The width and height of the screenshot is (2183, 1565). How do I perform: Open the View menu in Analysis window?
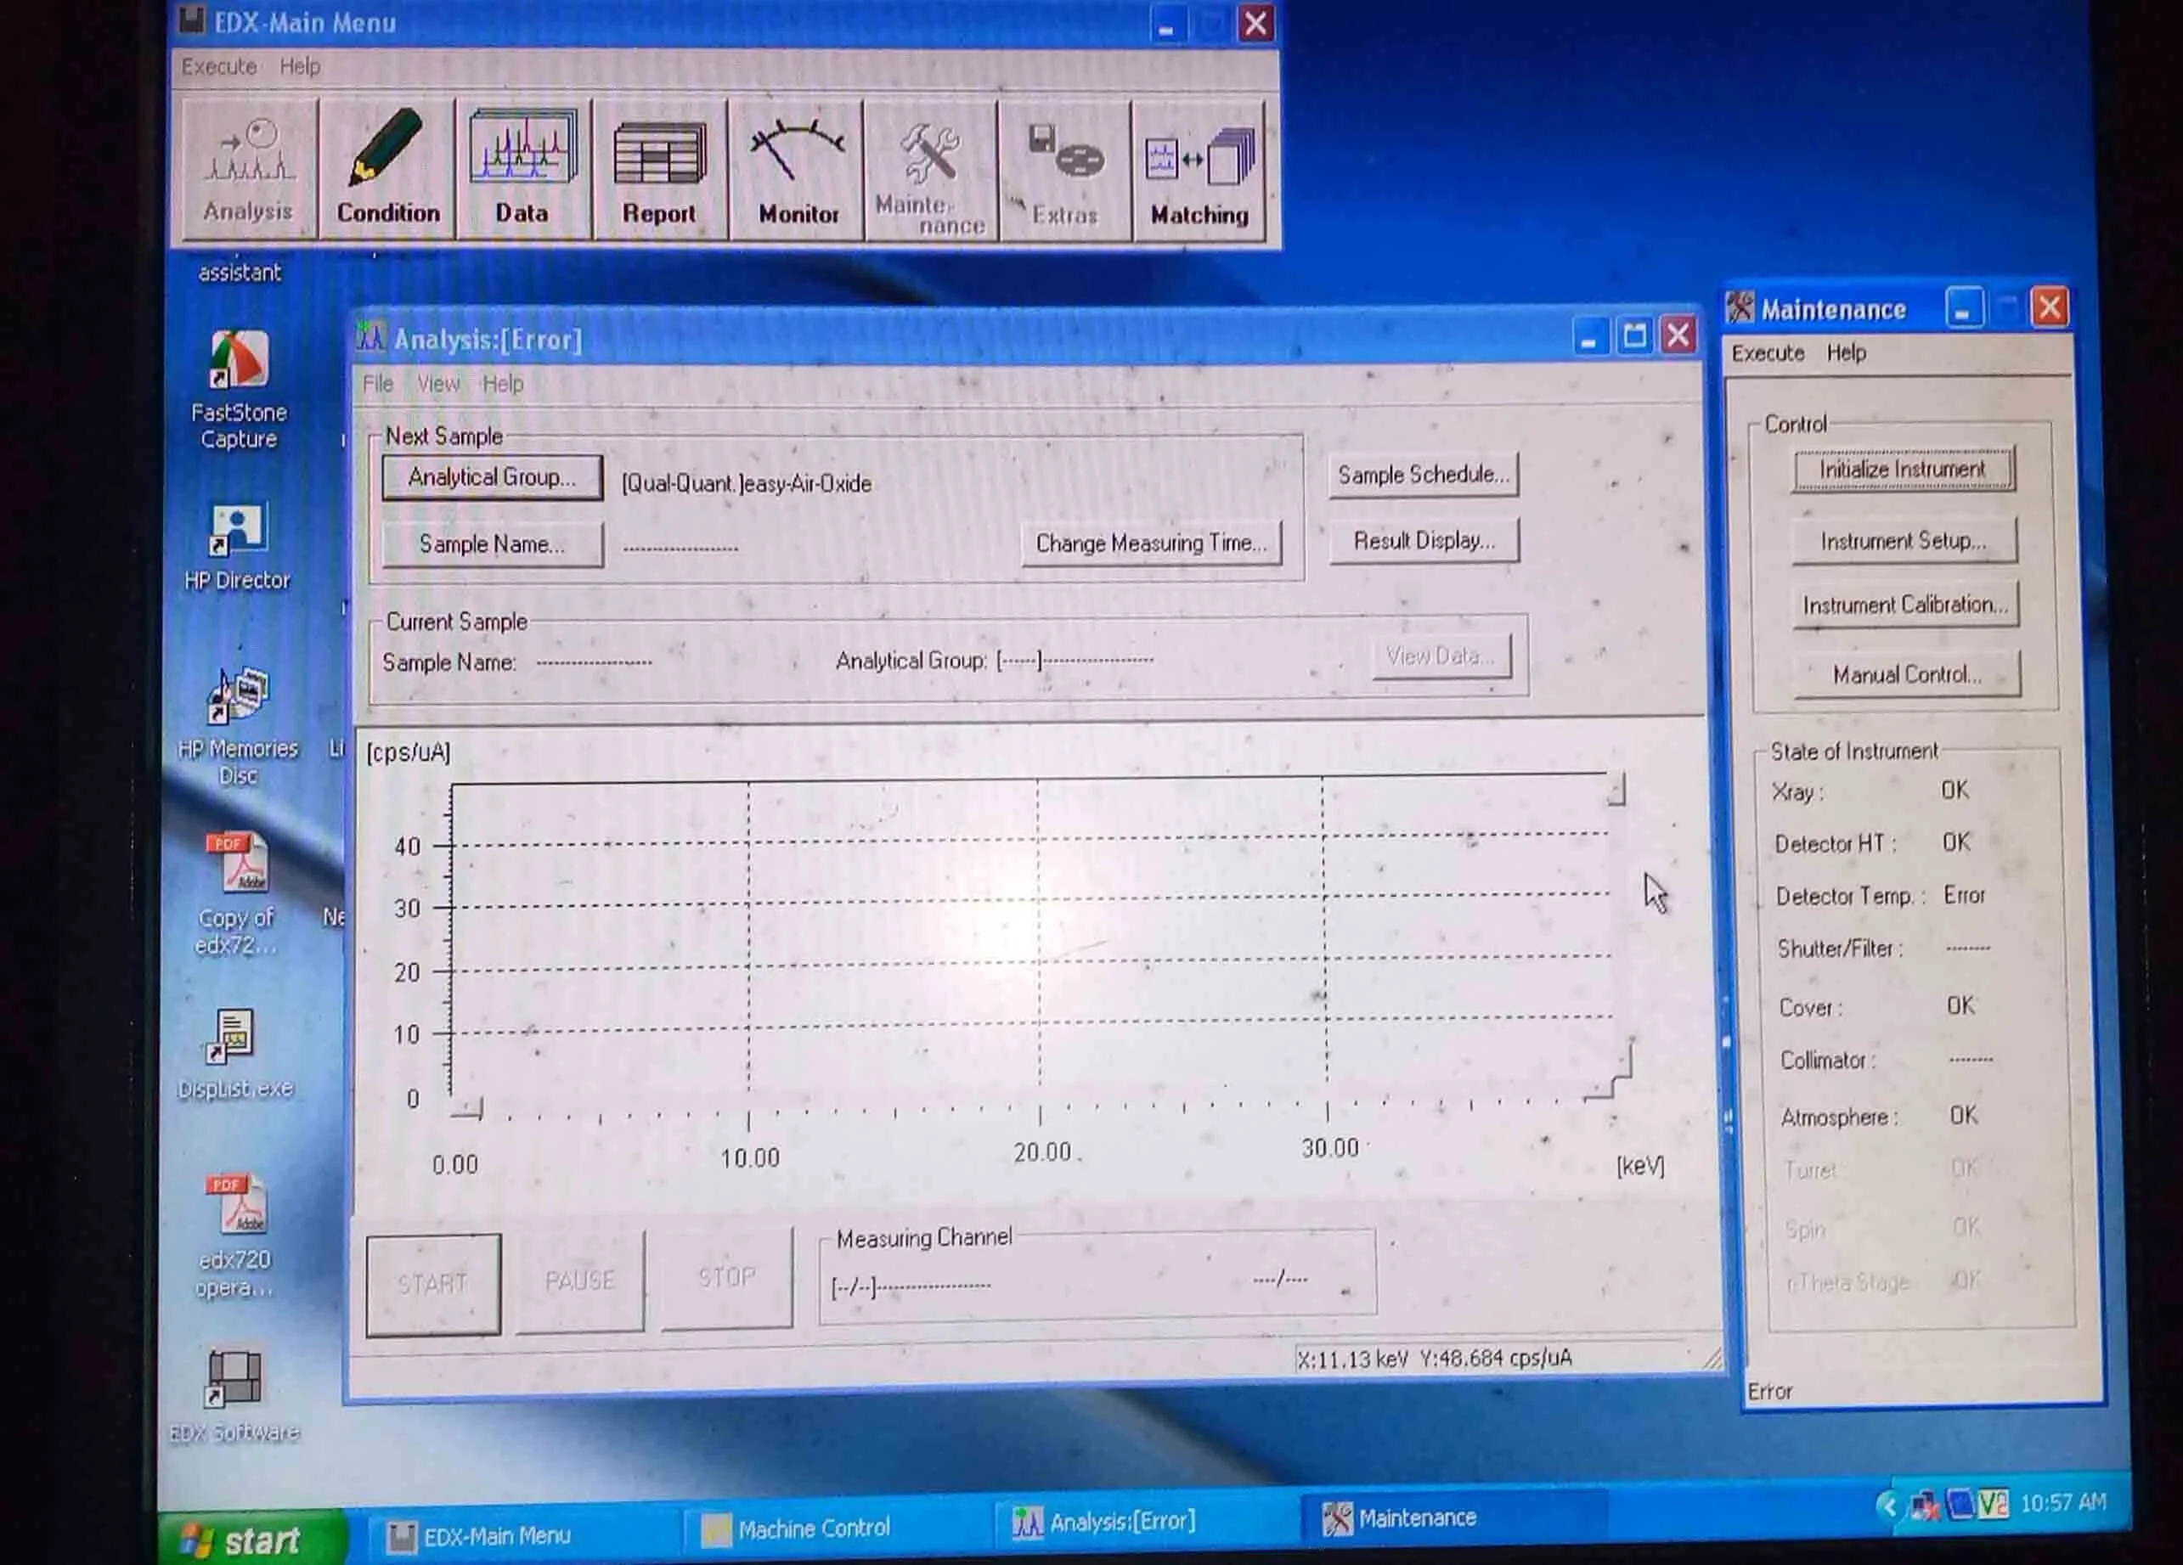(438, 384)
